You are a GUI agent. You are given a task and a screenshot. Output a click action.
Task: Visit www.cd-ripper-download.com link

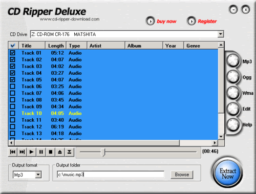(70, 19)
